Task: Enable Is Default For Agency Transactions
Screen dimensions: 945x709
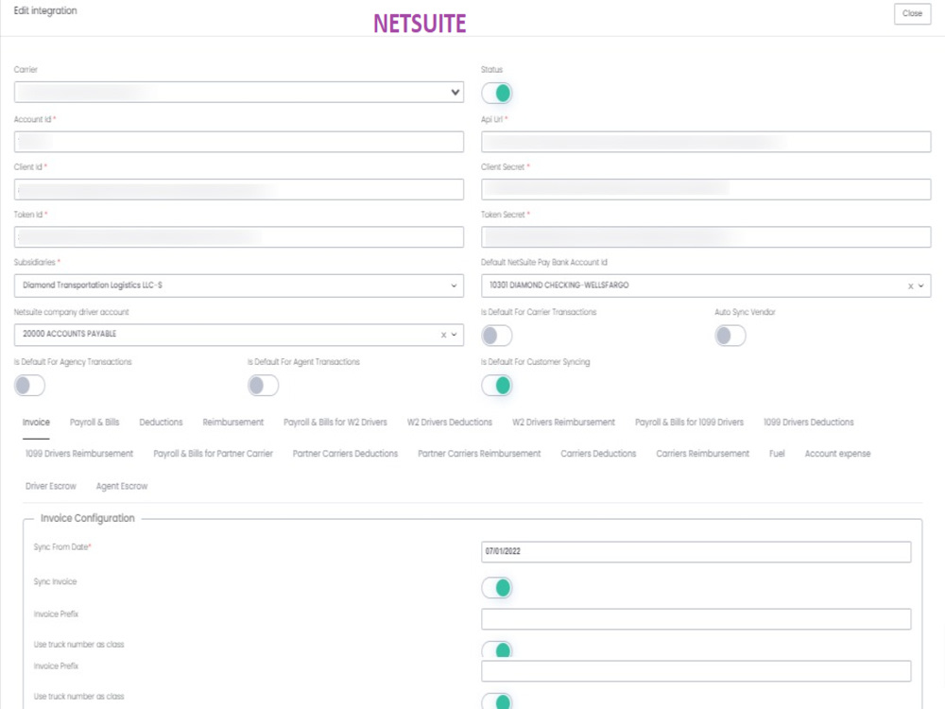Action: click(x=29, y=386)
